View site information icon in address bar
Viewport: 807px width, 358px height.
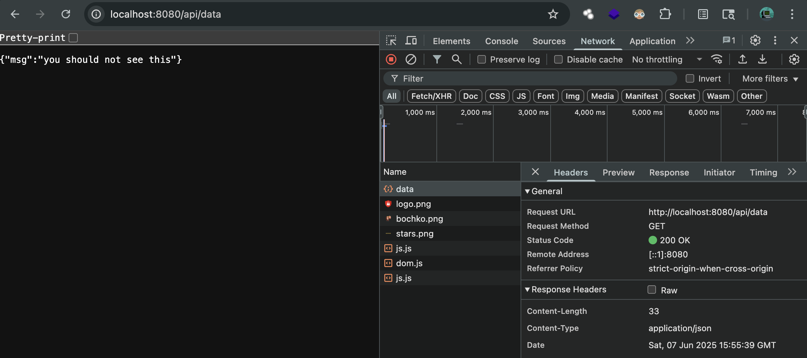[x=96, y=14]
